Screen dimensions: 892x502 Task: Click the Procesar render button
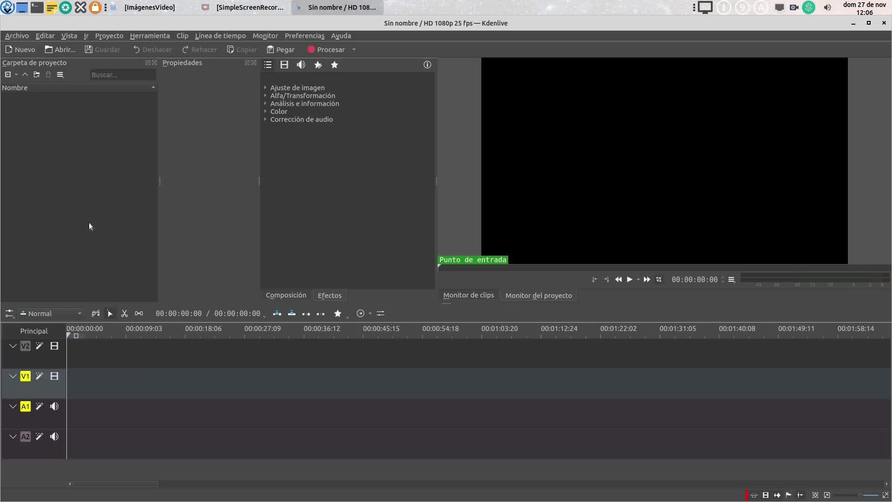click(x=326, y=50)
